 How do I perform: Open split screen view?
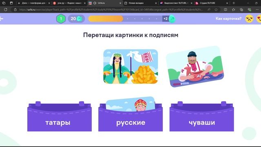[x=226, y=10]
